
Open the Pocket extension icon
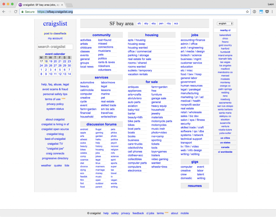pyautogui.click(x=267, y=12)
